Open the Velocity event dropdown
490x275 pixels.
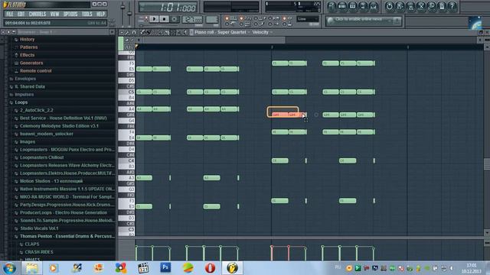pyautogui.click(x=262, y=32)
